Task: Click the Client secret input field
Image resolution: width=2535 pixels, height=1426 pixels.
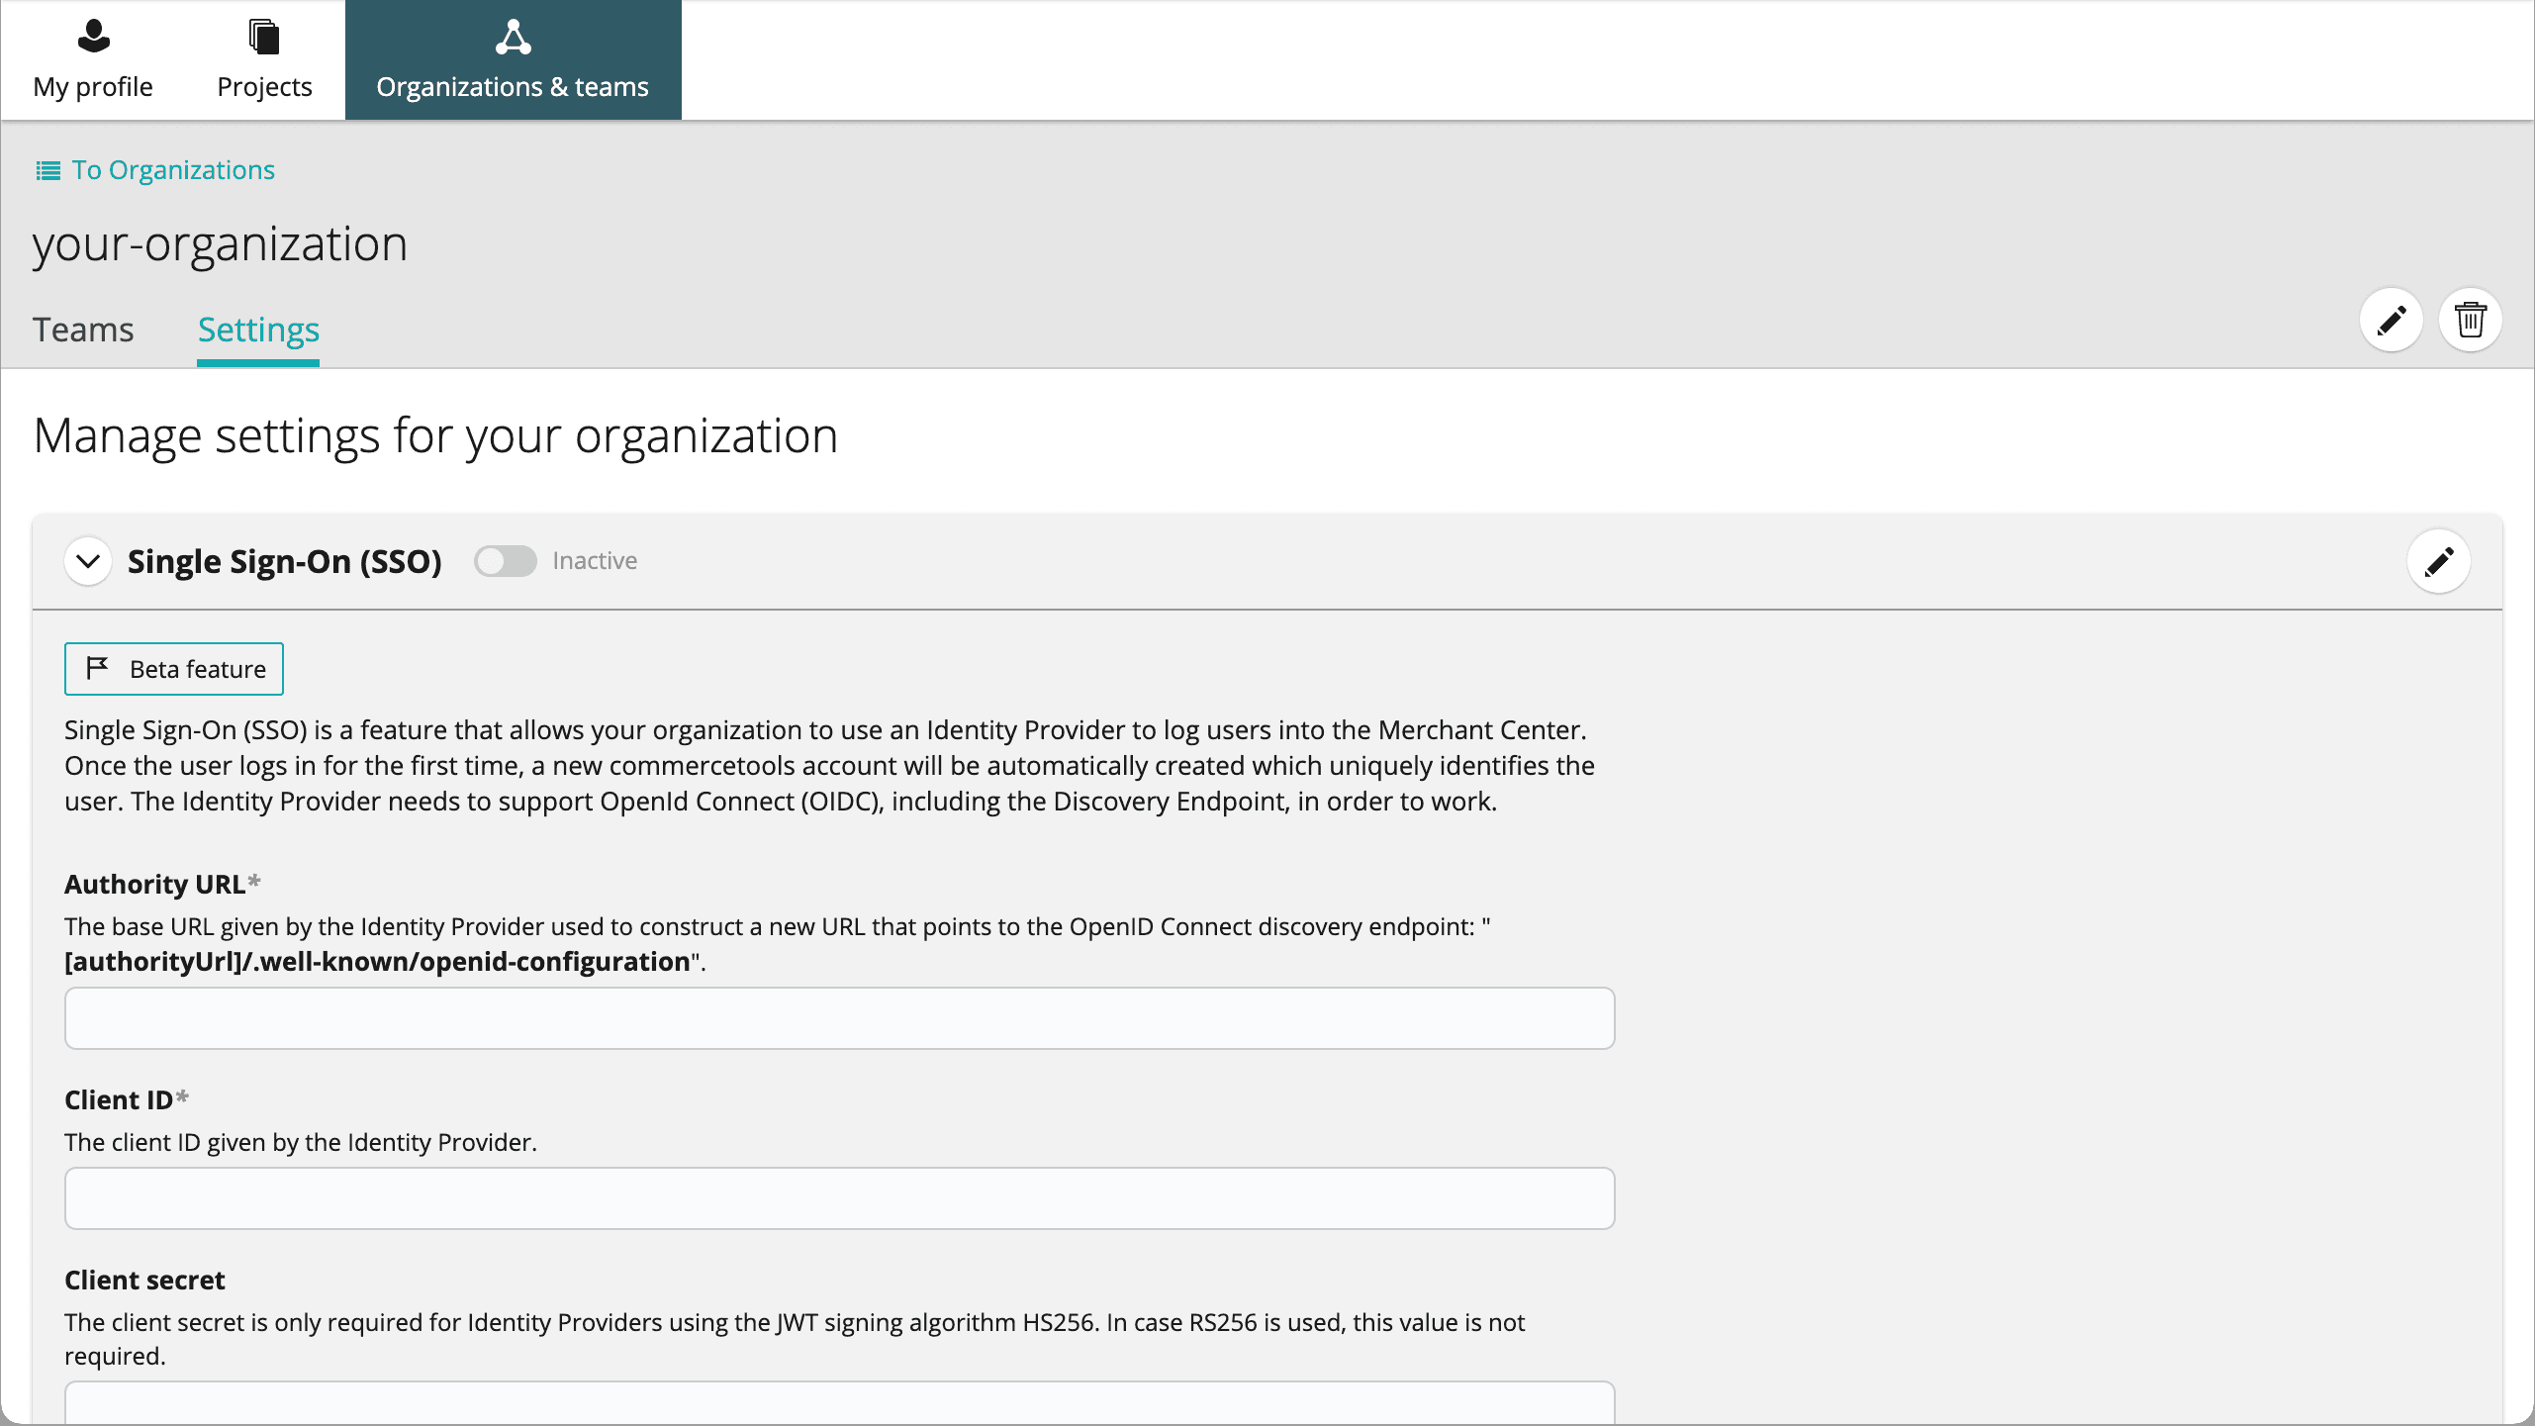Action: point(839,1402)
